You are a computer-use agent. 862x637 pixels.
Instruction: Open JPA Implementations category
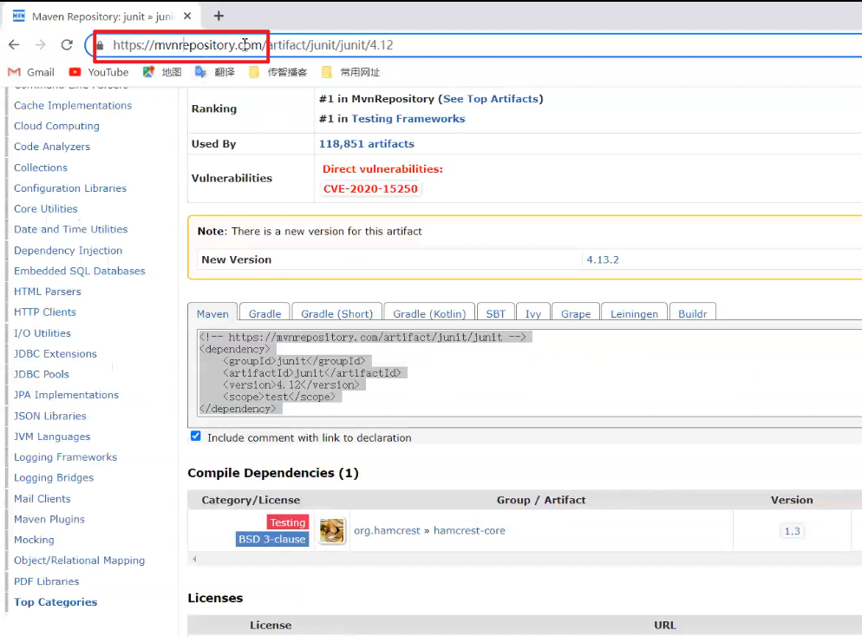(66, 394)
